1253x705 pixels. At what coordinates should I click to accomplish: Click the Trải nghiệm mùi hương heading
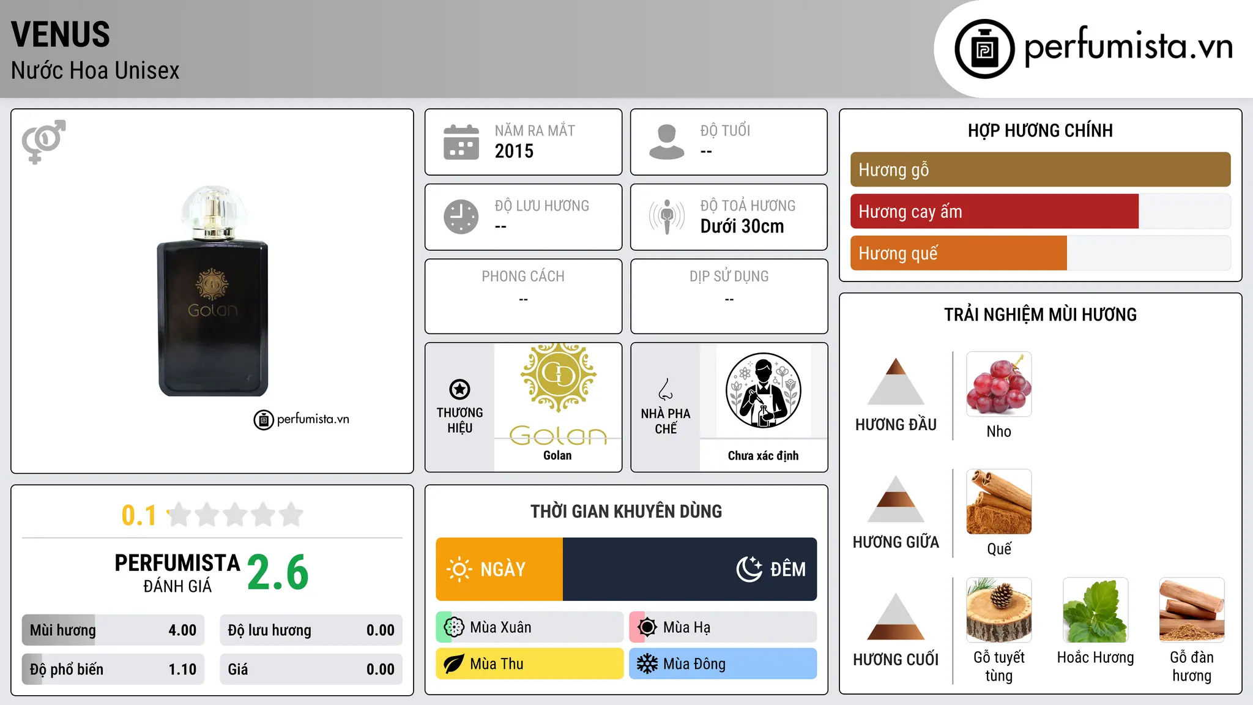1041,315
